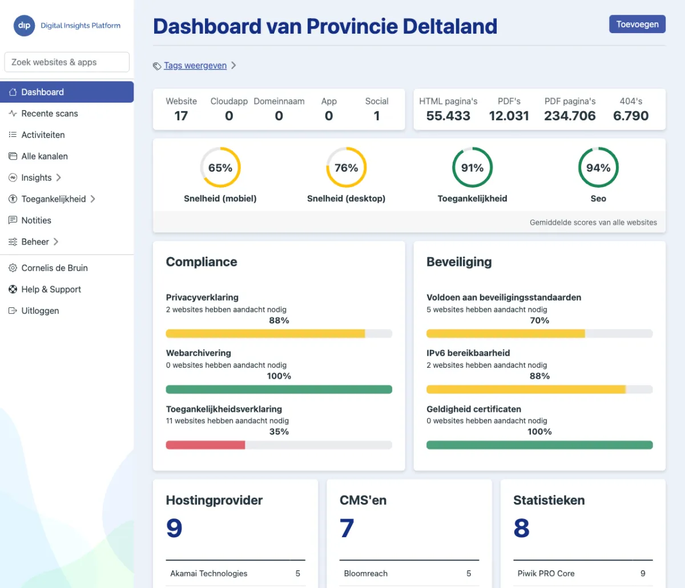685x588 pixels.
Task: Open the Notities menu item
Action: [x=67, y=220]
